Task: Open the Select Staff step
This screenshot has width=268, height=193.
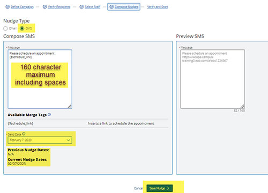Action: tap(92, 7)
